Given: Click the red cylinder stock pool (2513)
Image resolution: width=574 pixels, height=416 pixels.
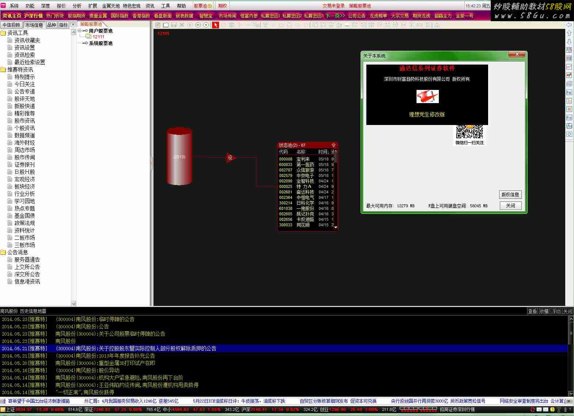Looking at the screenshot, I should 179,156.
